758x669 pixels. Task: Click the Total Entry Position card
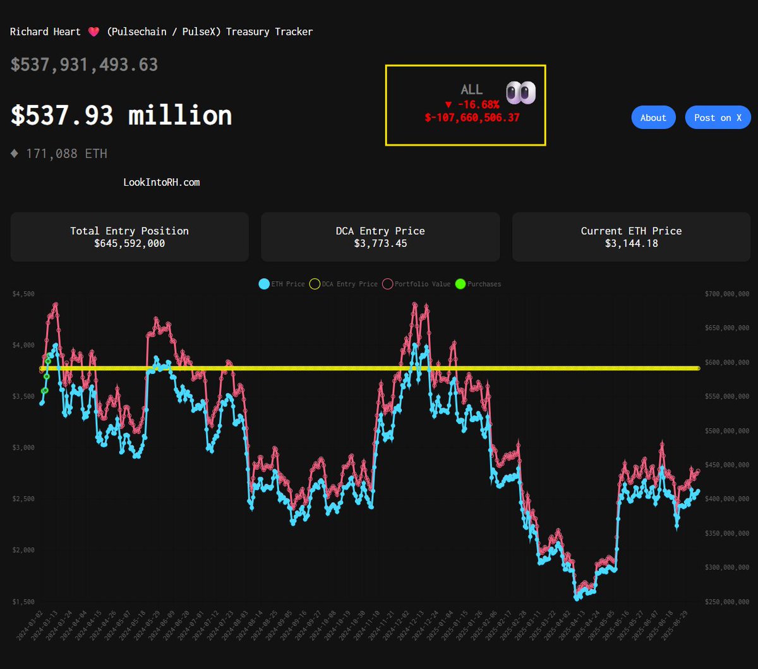tap(129, 237)
